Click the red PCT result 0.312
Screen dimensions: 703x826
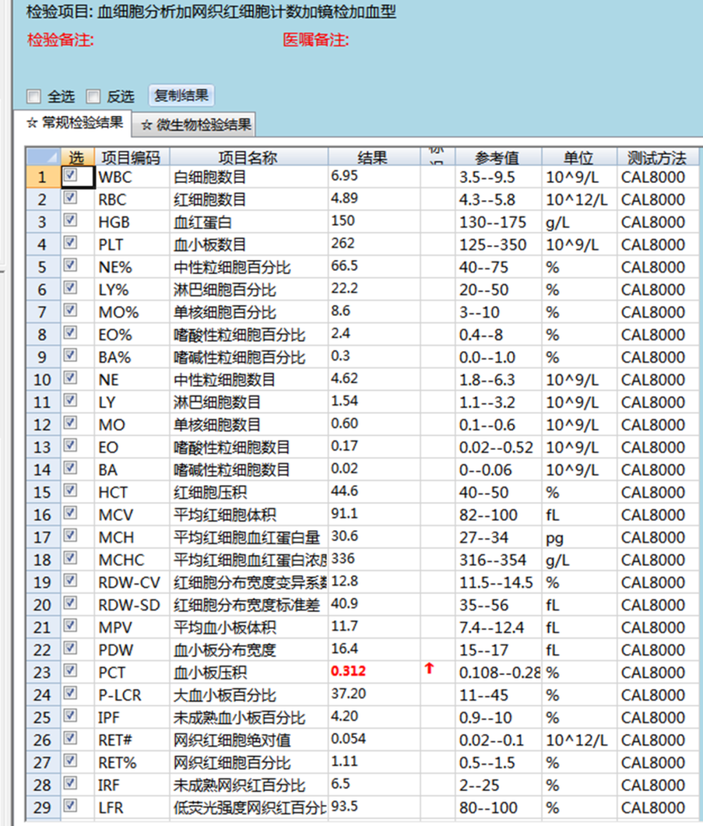tap(348, 671)
